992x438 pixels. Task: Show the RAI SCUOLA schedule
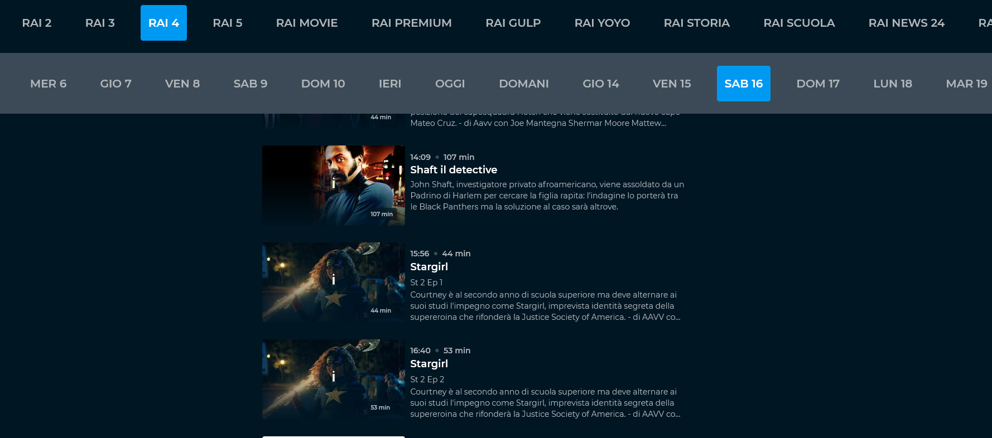[x=799, y=23]
